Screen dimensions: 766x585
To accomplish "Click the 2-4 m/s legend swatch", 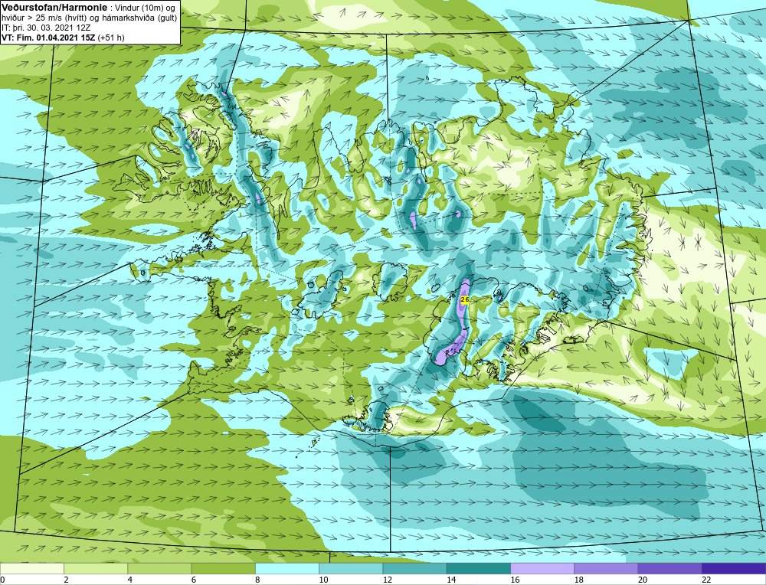I will pyautogui.click(x=96, y=568).
